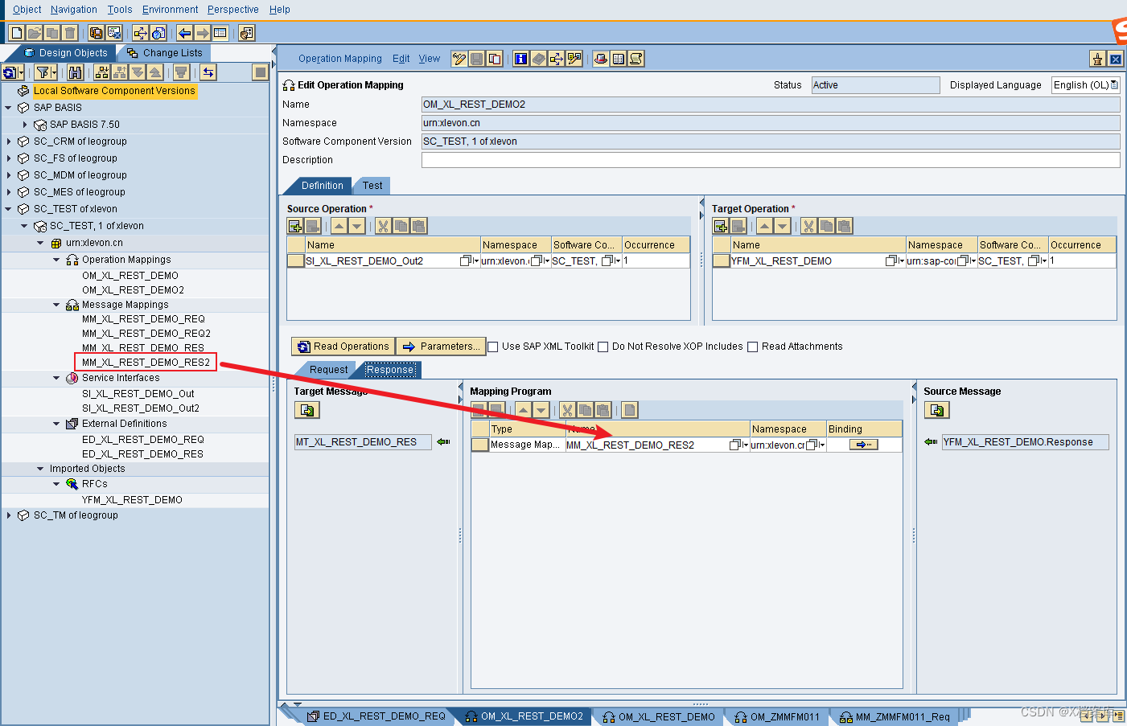1127x726 pixels.
Task: Click the refresh icon in the navigation toolbar
Action: pos(9,72)
